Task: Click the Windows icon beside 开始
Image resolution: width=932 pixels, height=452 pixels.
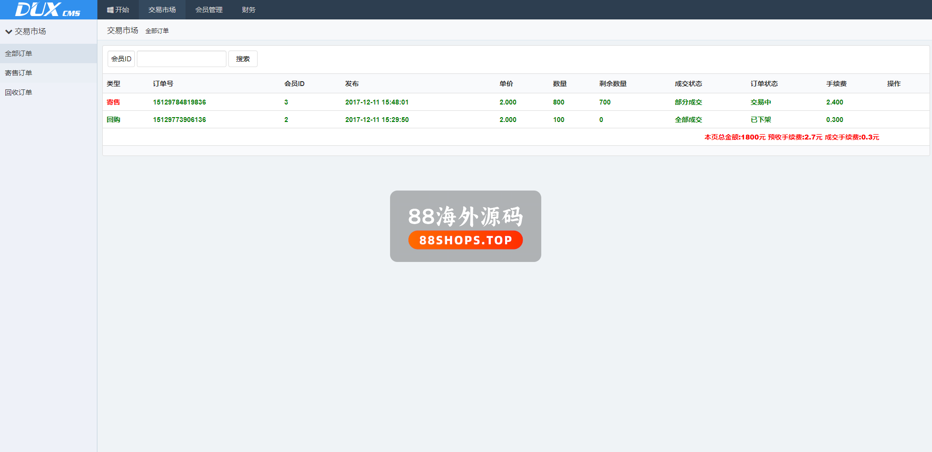Action: click(110, 10)
